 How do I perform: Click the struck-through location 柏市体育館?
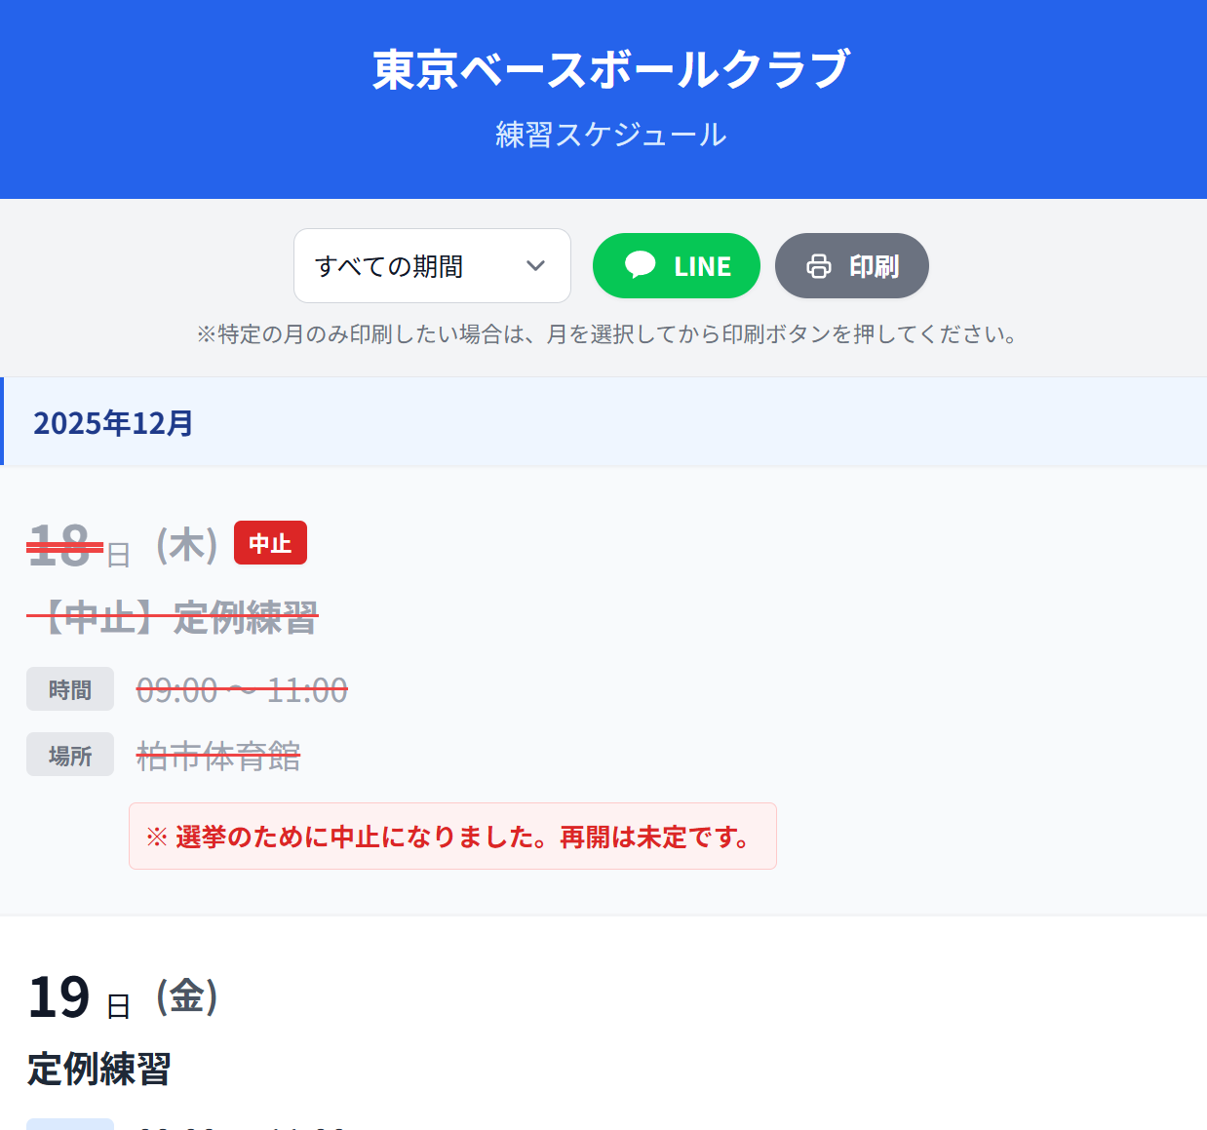(x=218, y=756)
